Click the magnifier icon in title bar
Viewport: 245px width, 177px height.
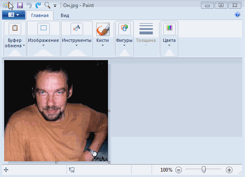coord(47,5)
